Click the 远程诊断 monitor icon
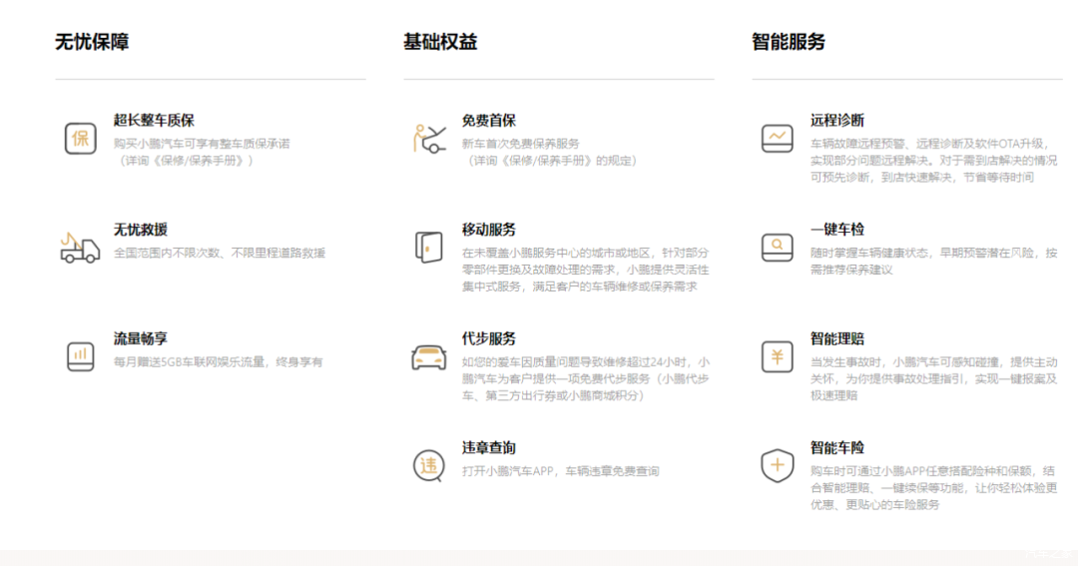Image resolution: width=1078 pixels, height=566 pixels. (777, 138)
